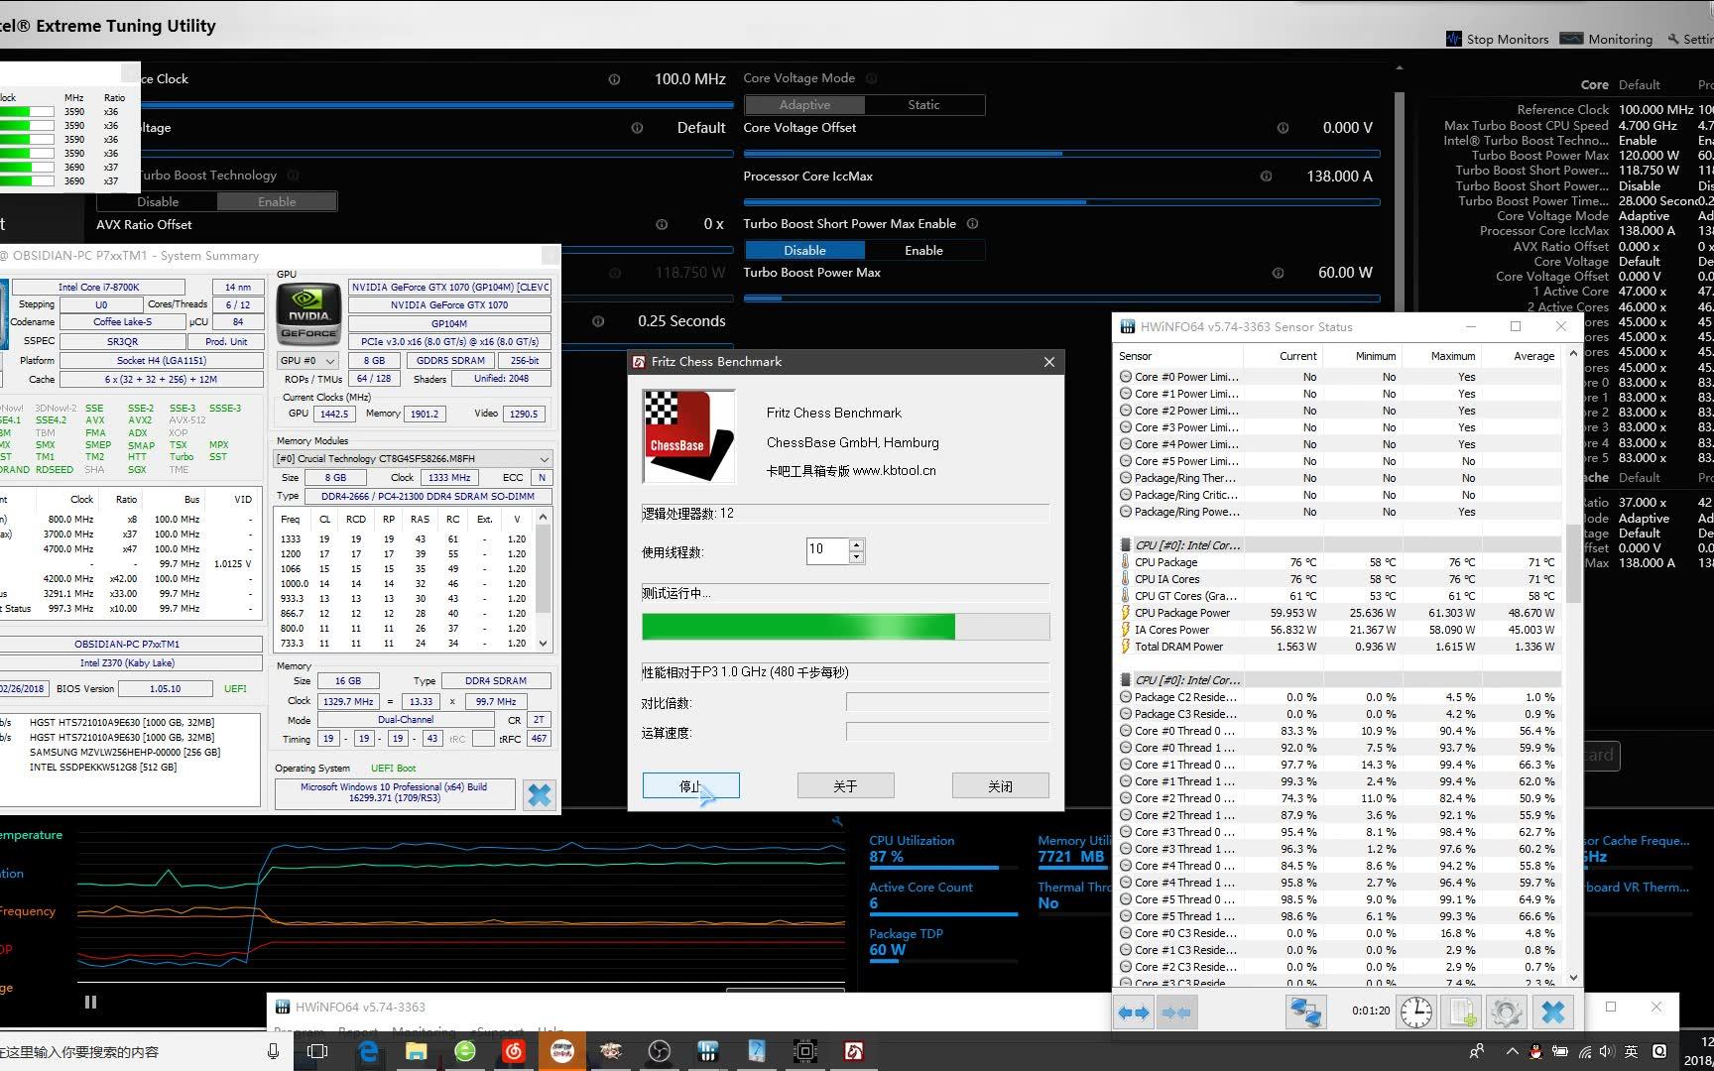Select the Total DRAM Power sensor row

(x=1338, y=647)
